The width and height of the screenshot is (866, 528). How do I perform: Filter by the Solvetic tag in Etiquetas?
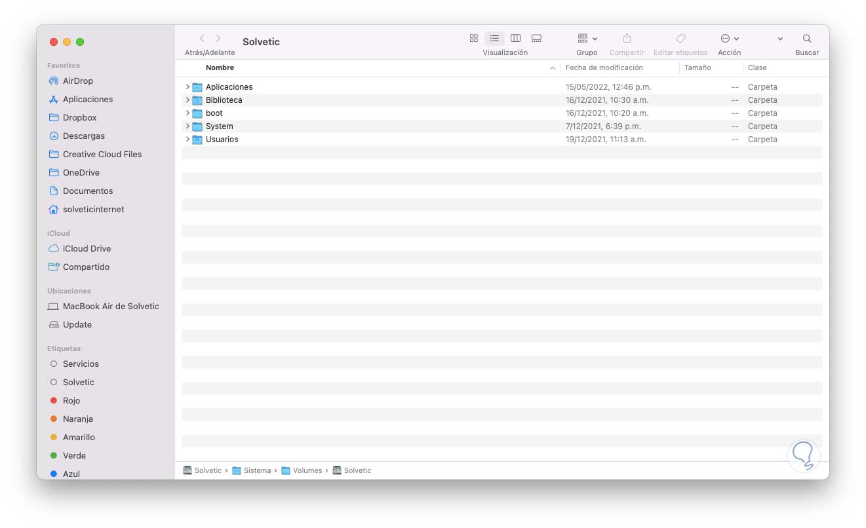[x=71, y=383]
